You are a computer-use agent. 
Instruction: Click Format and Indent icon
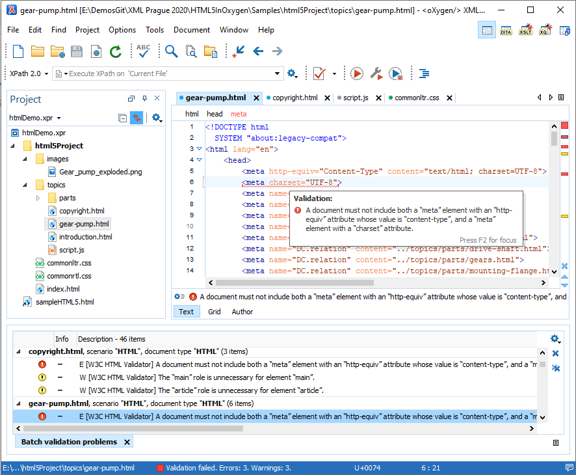425,74
